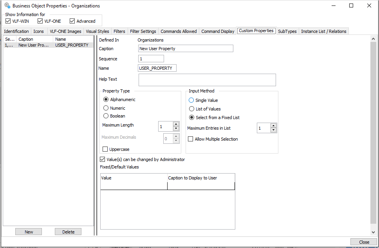Switch to the Identification tab
This screenshot has height=248, width=379.
(x=16, y=31)
